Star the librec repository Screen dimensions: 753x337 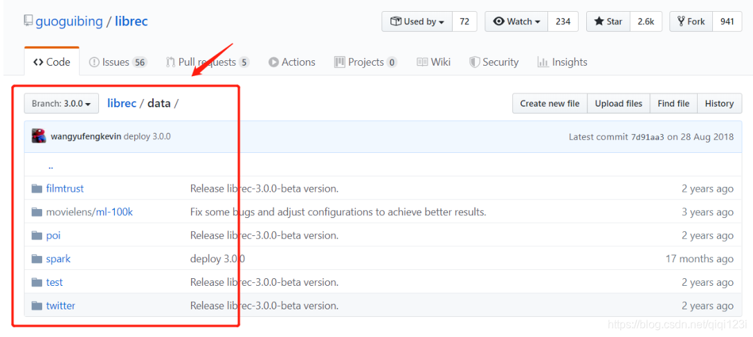608,21
